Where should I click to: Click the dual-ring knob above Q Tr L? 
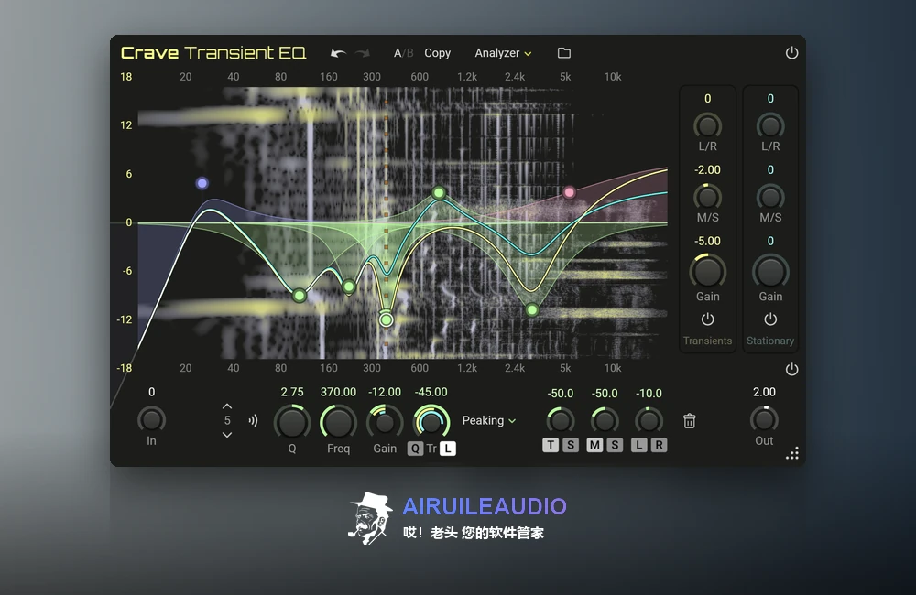point(431,422)
